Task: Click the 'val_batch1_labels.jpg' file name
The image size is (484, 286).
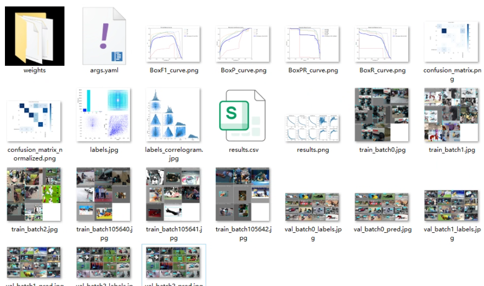Action: tap(452, 233)
